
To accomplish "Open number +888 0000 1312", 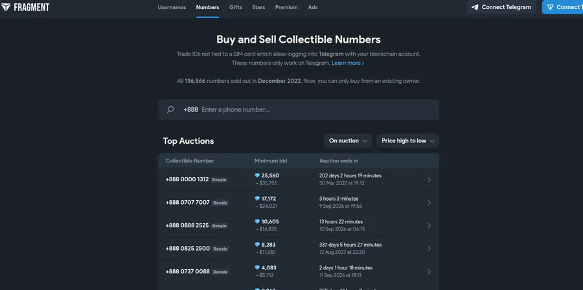I will [x=187, y=179].
